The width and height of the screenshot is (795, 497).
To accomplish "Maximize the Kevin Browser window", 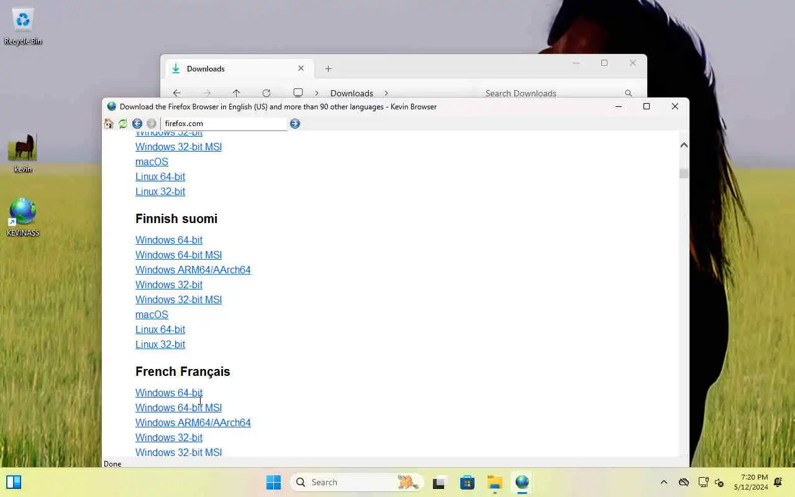I will (647, 106).
